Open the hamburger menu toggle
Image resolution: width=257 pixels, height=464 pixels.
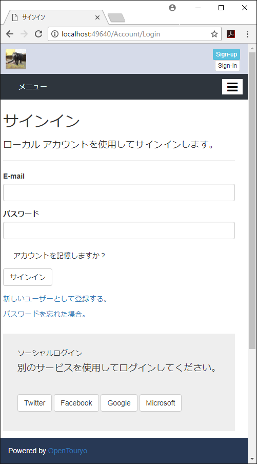[x=232, y=87]
